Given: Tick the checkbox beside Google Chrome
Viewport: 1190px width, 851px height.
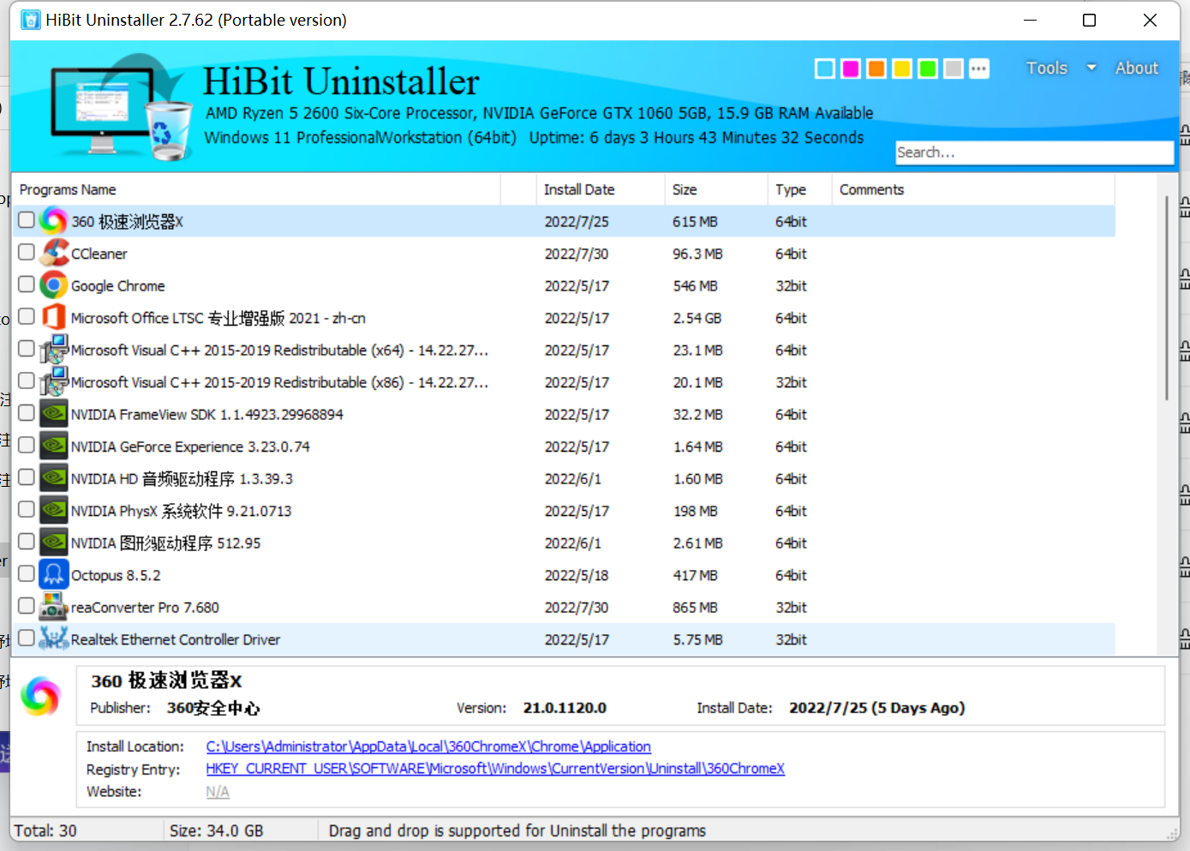Looking at the screenshot, I should [27, 285].
